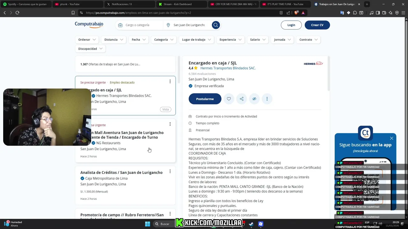Expand the Distancia filter dropdown
The height and width of the screenshot is (229, 408).
click(113, 40)
